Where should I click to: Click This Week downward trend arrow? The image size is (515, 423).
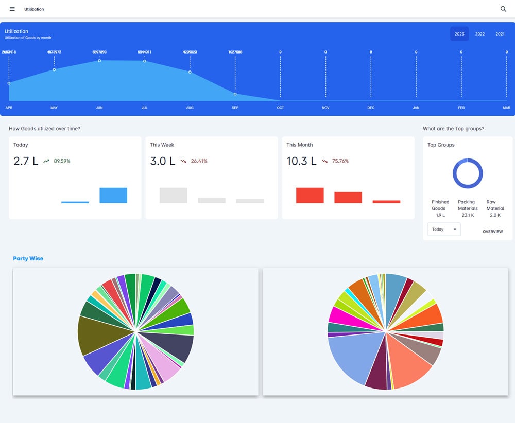(183, 161)
